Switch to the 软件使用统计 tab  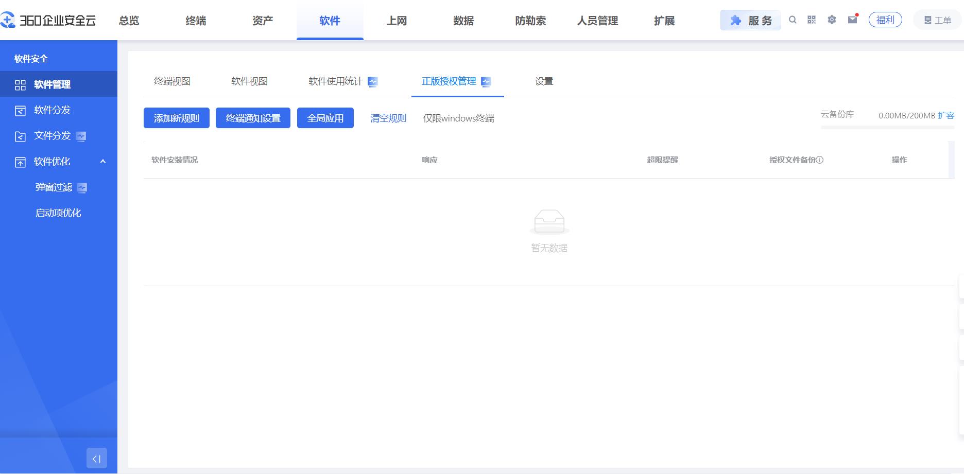[x=335, y=81]
